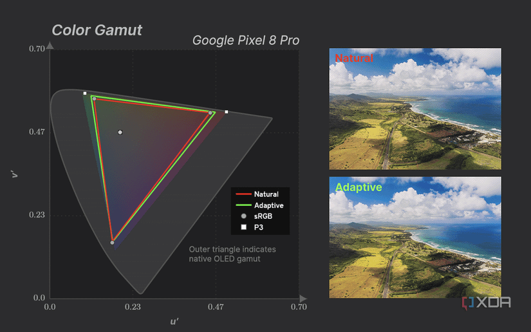Select the Natural mode sample photo
This screenshot has height=332, width=531.
click(x=415, y=109)
